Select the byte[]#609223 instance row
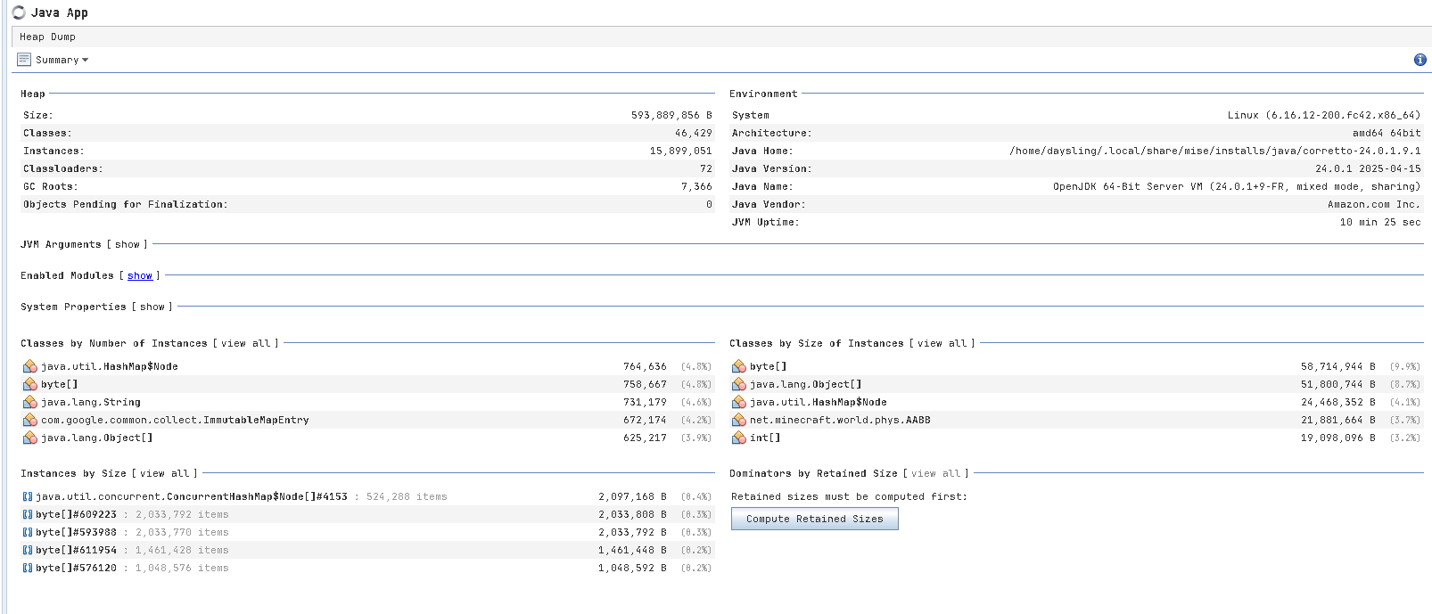 pos(76,514)
